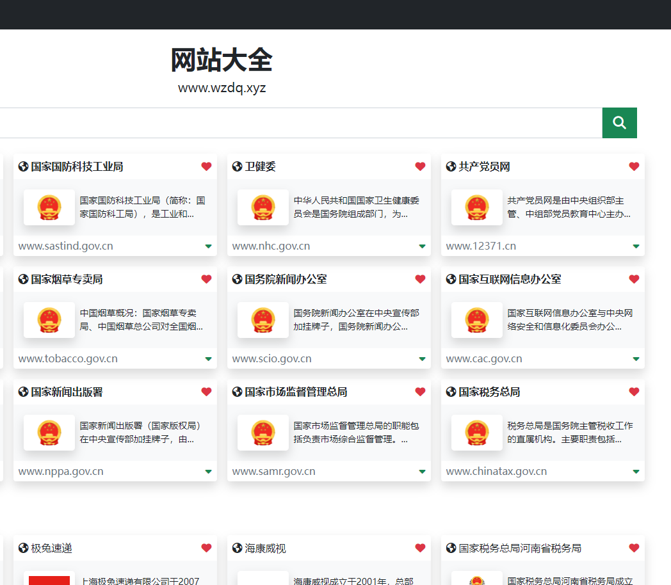This screenshot has width=671, height=585.
Task: Click globe icon next to 国家互联网信息办公室
Action: (451, 279)
